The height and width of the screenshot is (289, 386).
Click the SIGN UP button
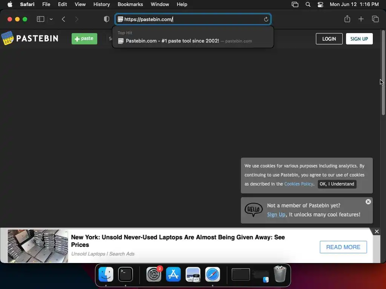click(359, 39)
